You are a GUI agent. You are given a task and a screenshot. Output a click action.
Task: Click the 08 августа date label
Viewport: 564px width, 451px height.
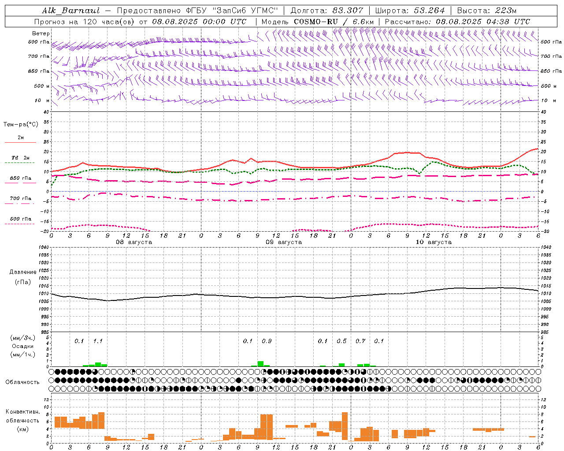[x=134, y=242]
